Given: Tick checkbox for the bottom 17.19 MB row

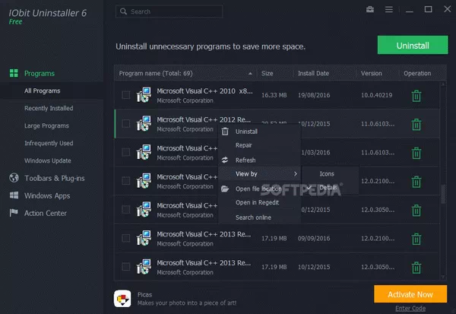Looking at the screenshot, I should coord(126,267).
